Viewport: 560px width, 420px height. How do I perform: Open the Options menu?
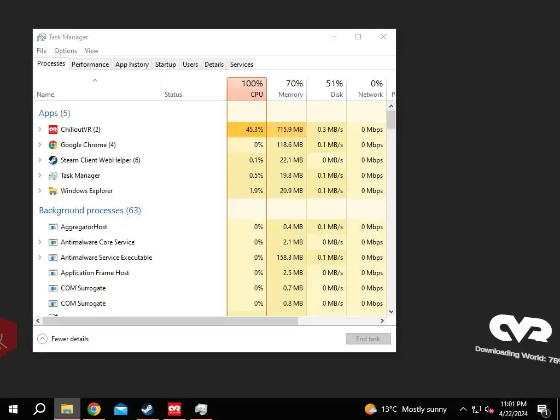66,51
